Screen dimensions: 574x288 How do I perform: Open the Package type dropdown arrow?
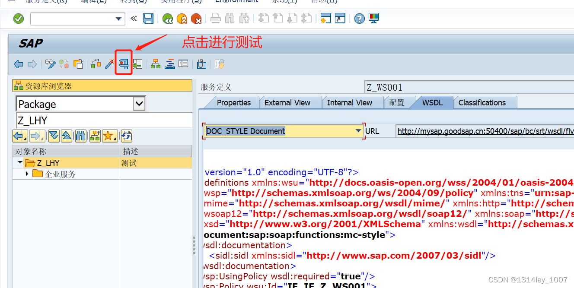[139, 104]
